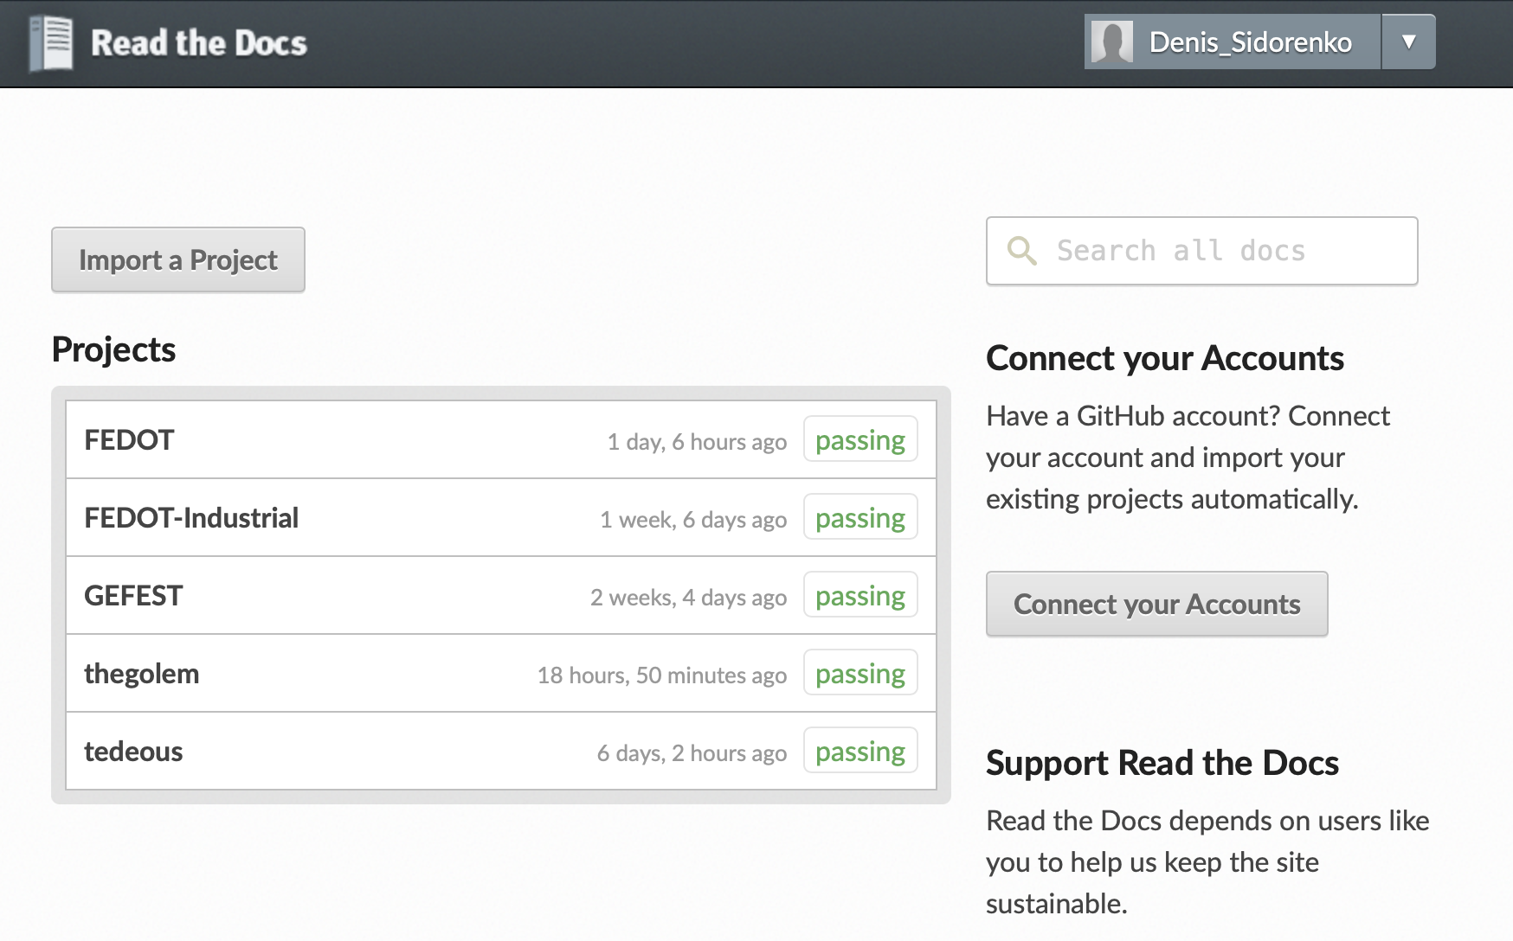Click the Read the Docs book logo icon
The width and height of the screenshot is (1513, 941).
51,43
